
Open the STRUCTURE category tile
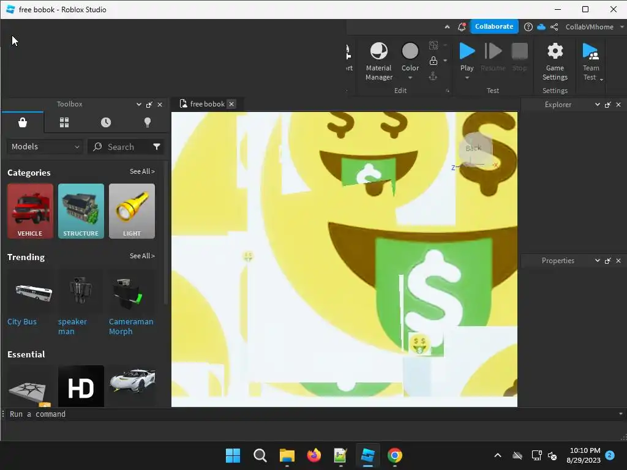point(81,211)
